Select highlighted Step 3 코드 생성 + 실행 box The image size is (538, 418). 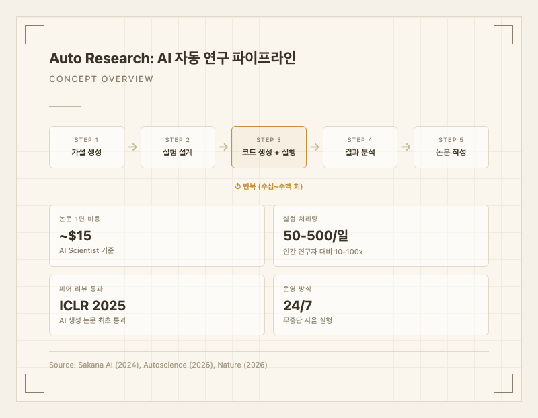(269, 147)
